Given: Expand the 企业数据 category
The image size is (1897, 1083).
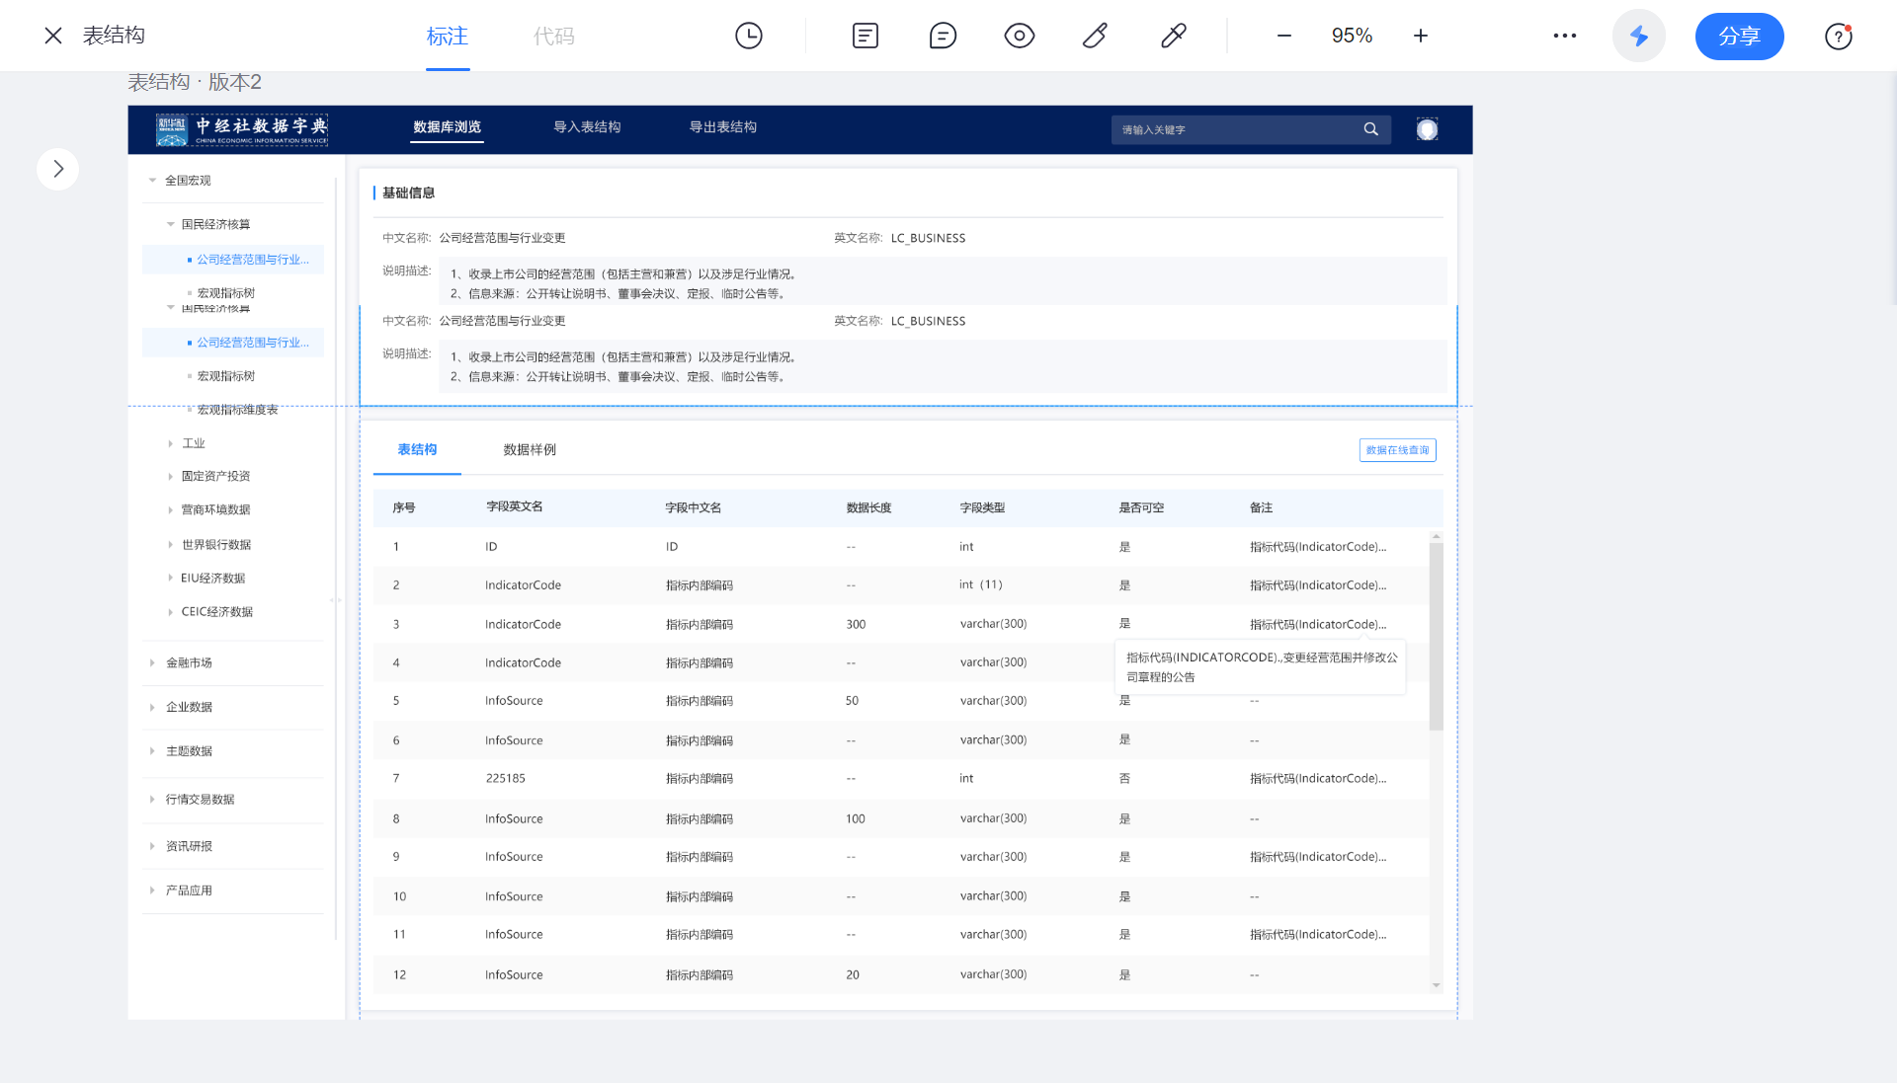Looking at the screenshot, I should click(x=152, y=708).
